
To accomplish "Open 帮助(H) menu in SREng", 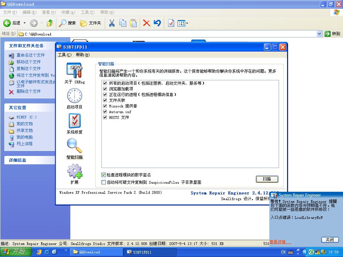I will 82,55.
